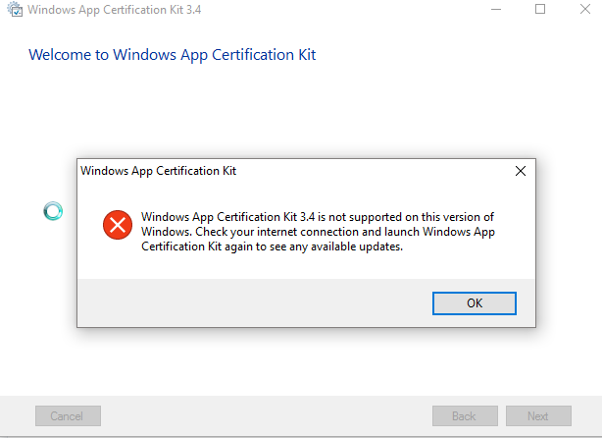Click the 'Welcome to Windows App Certification Kit' heading
Image resolution: width=602 pixels, height=438 pixels.
coord(172,55)
